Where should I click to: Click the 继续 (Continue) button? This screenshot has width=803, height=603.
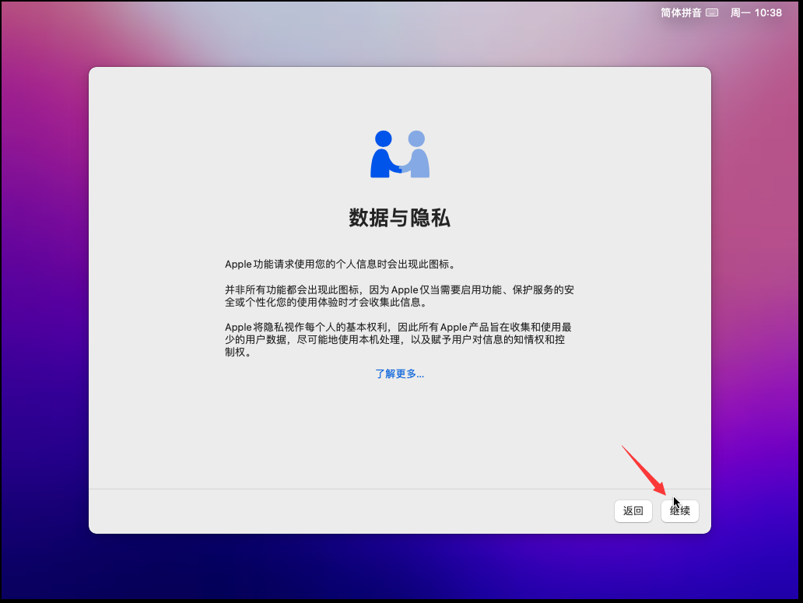[679, 511]
